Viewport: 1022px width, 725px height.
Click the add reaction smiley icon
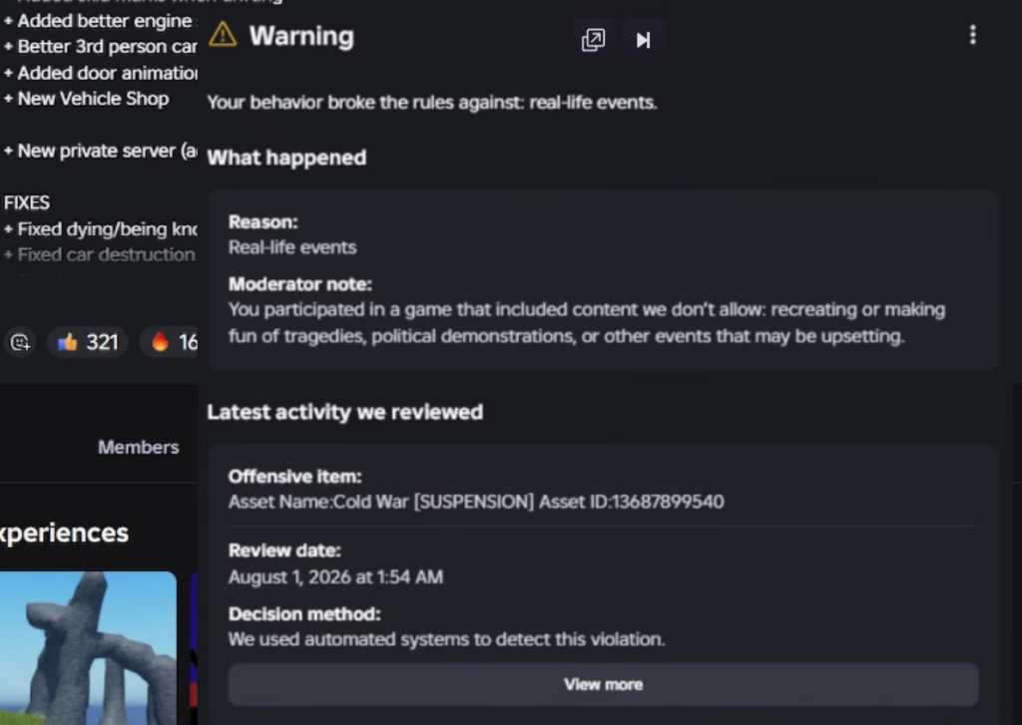click(20, 342)
